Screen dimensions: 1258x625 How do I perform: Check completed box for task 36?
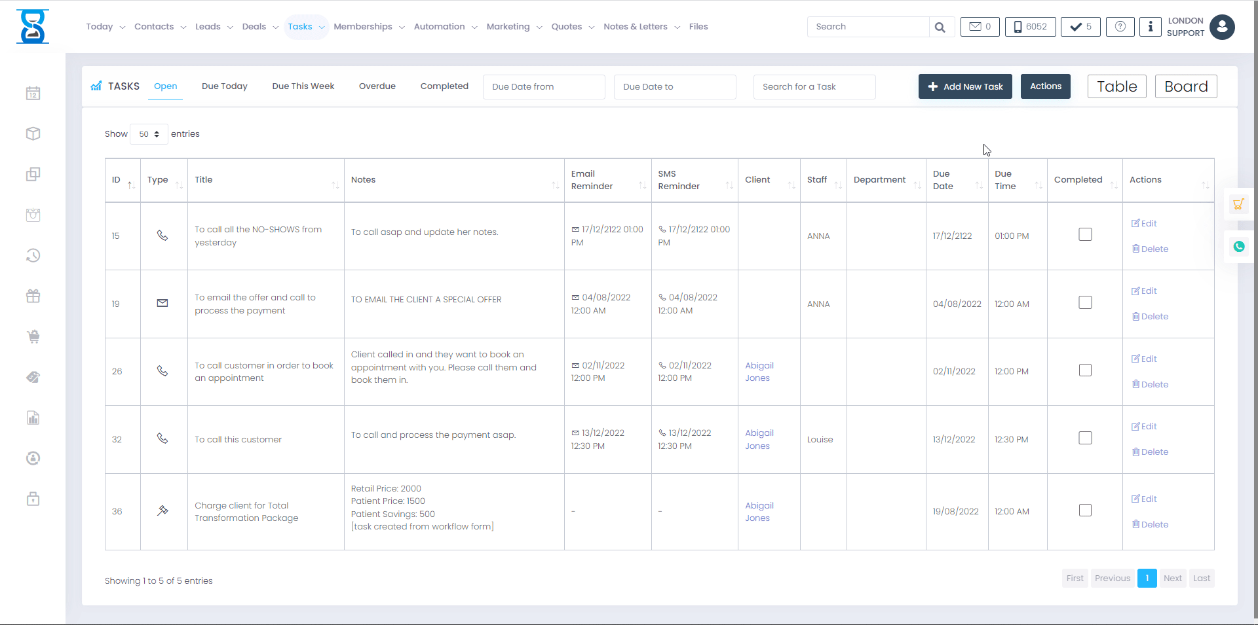pos(1085,510)
